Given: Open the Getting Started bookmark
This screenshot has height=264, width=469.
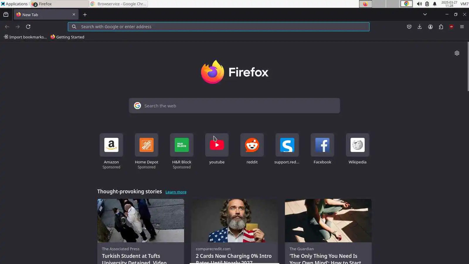Looking at the screenshot, I should tap(67, 37).
